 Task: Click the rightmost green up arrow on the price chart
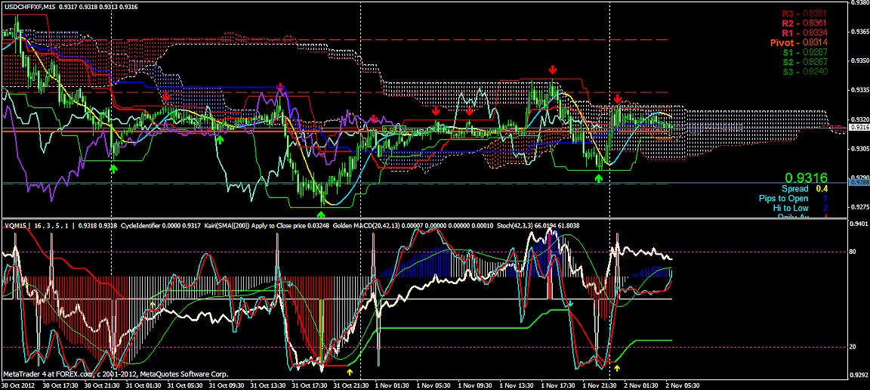coord(599,178)
